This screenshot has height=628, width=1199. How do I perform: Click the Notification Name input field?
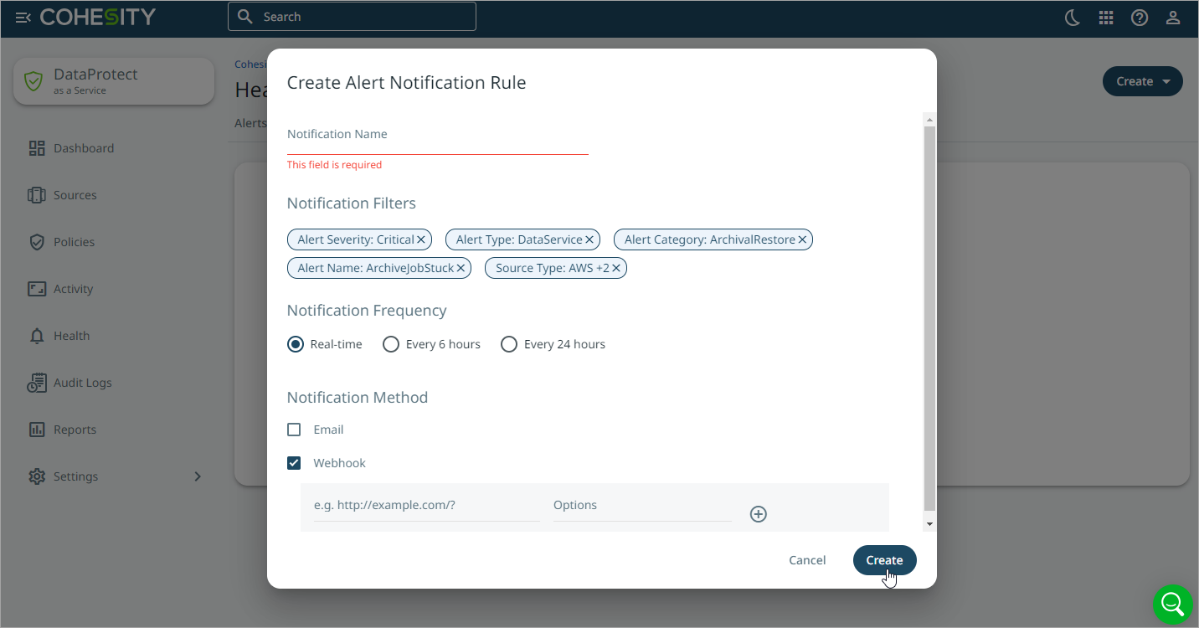(437, 136)
